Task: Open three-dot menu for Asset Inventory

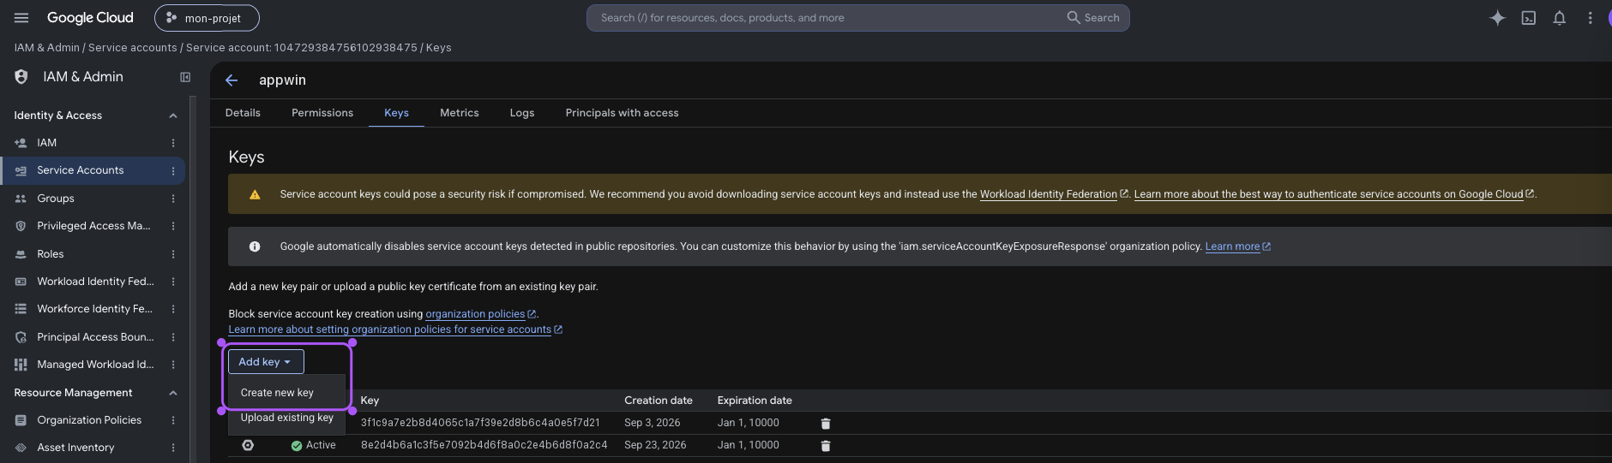Action: click(x=173, y=448)
